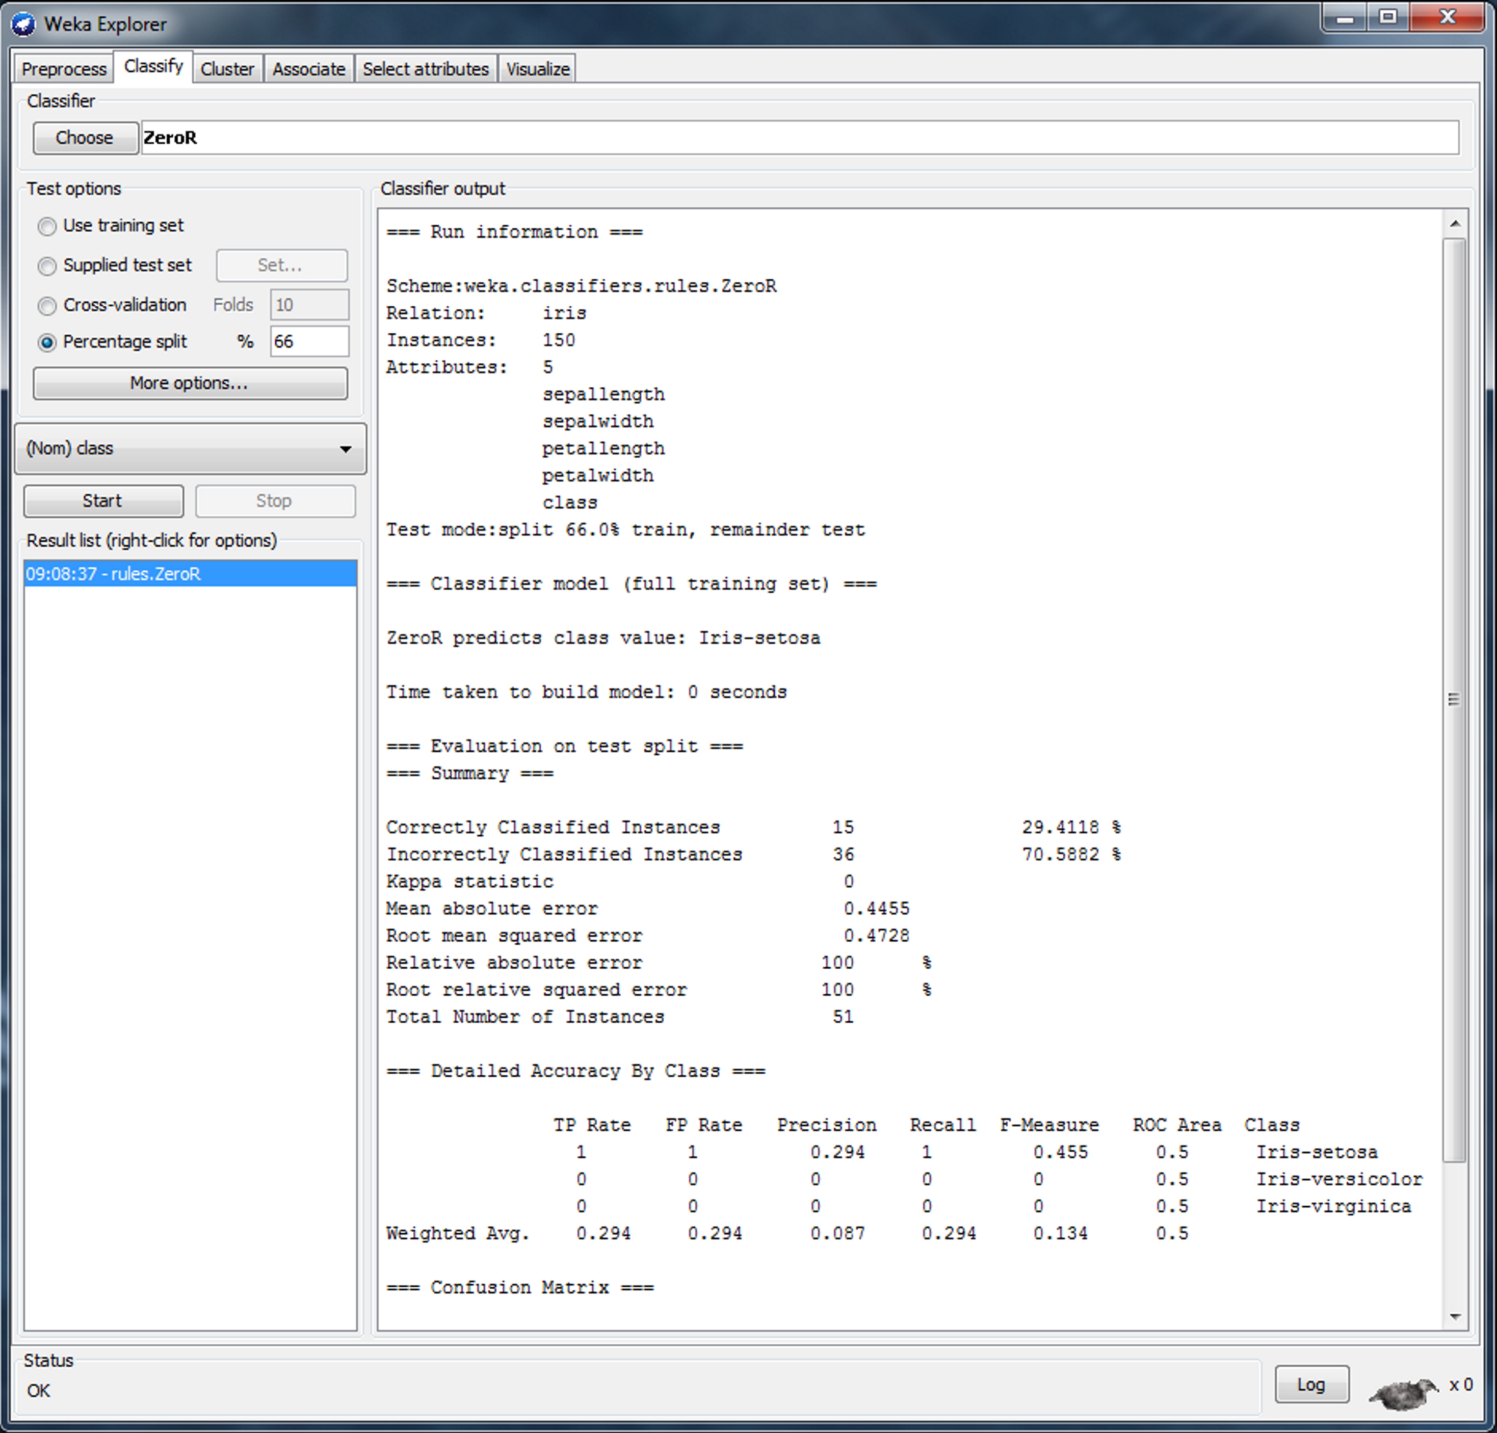This screenshot has width=1497, height=1433.
Task: Choose the Cross-validation radio button
Action: [x=47, y=306]
